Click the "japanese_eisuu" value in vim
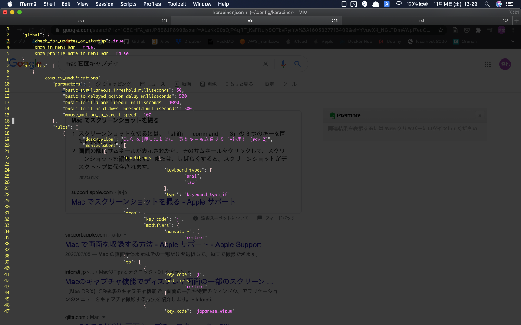The image size is (521, 325). [x=215, y=311]
